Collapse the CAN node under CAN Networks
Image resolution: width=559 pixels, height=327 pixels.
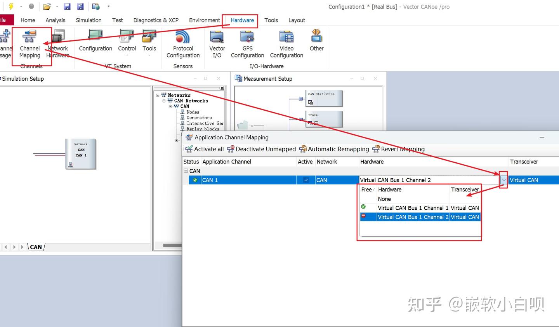(170, 106)
